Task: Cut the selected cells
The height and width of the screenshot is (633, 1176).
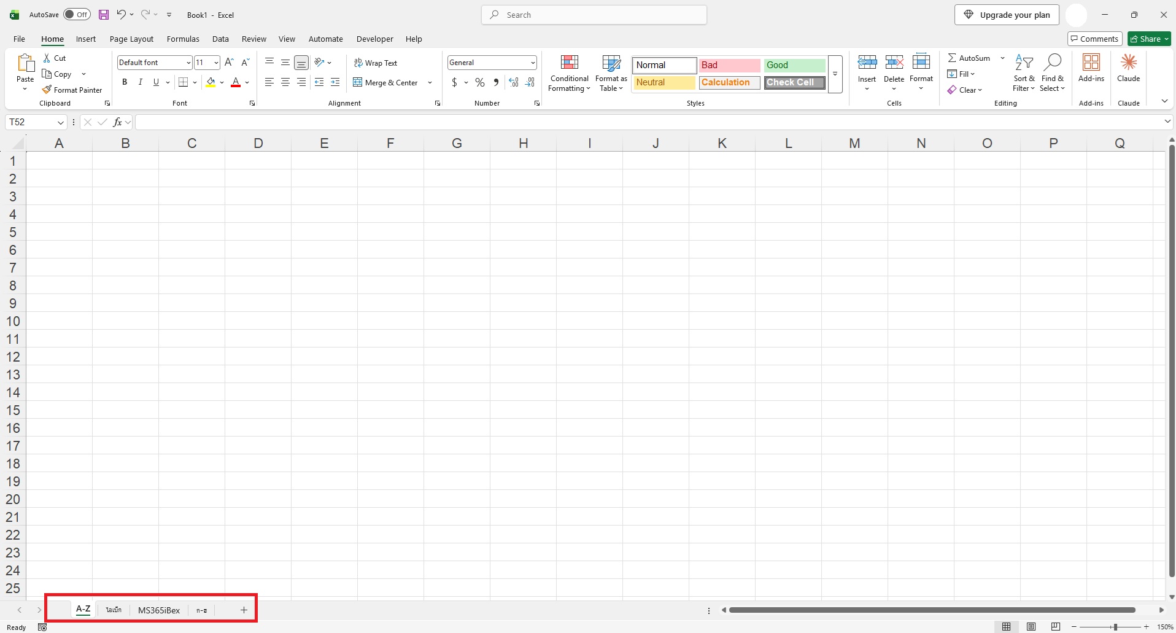Action: point(55,58)
